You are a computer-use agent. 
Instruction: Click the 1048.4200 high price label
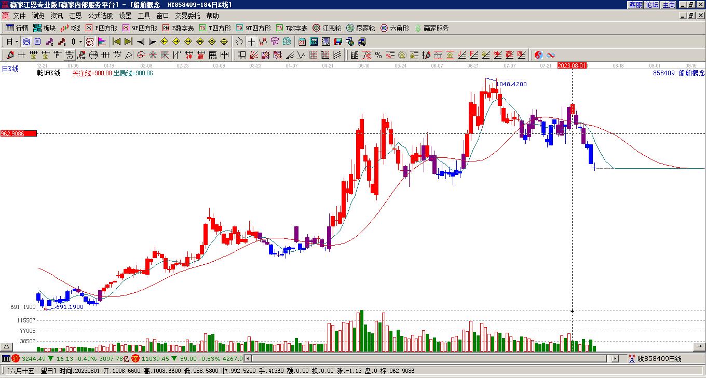click(511, 84)
